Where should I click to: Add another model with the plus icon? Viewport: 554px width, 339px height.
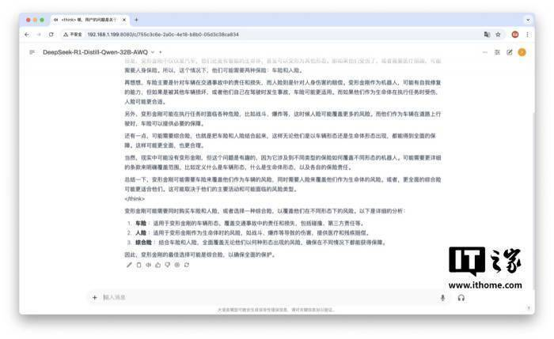coord(161,52)
